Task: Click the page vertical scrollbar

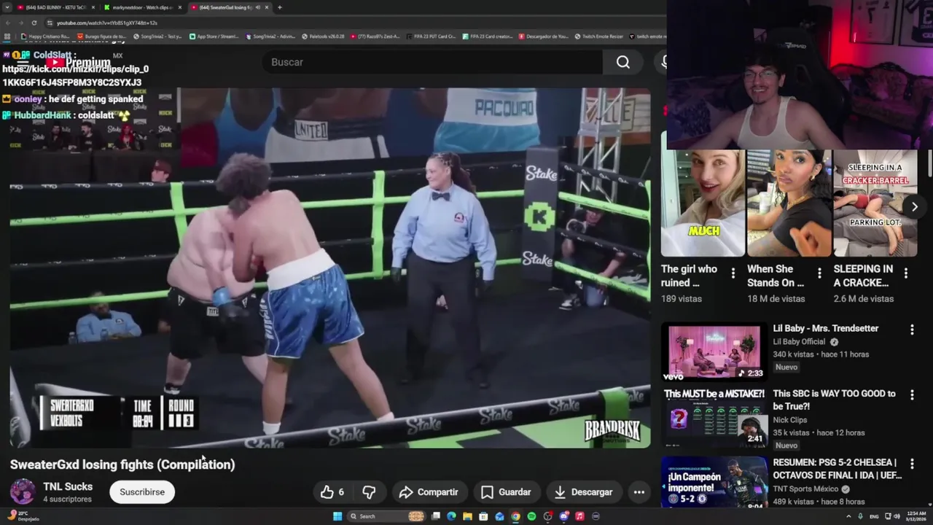Action: [929, 164]
